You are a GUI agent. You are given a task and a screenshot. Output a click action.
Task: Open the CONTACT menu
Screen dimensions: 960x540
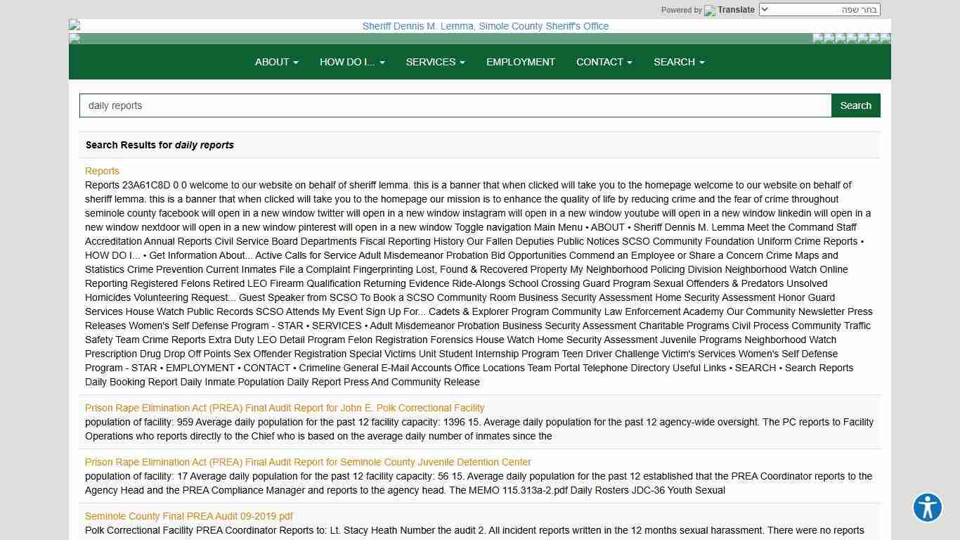pos(604,62)
